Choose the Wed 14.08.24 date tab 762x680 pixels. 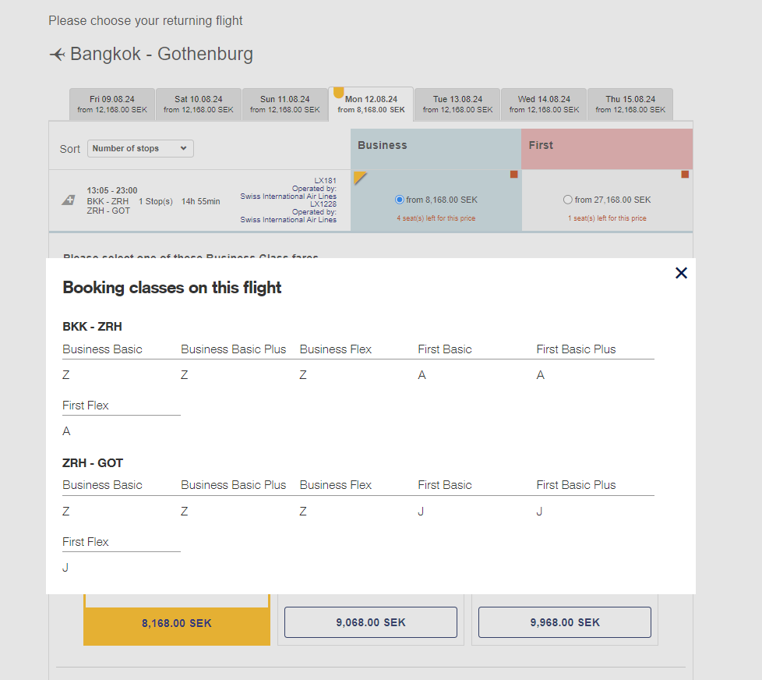coord(544,104)
